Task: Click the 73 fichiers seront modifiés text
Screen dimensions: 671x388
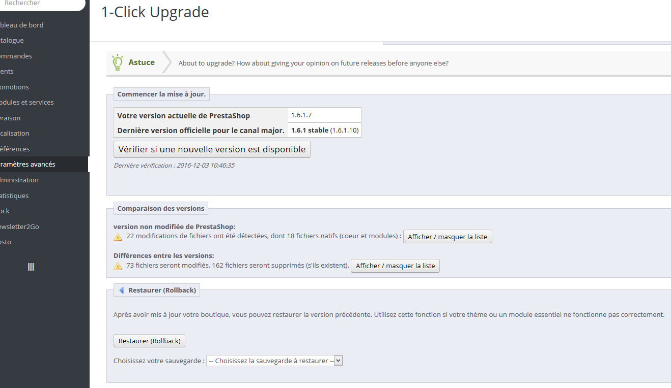Action: tap(237, 266)
